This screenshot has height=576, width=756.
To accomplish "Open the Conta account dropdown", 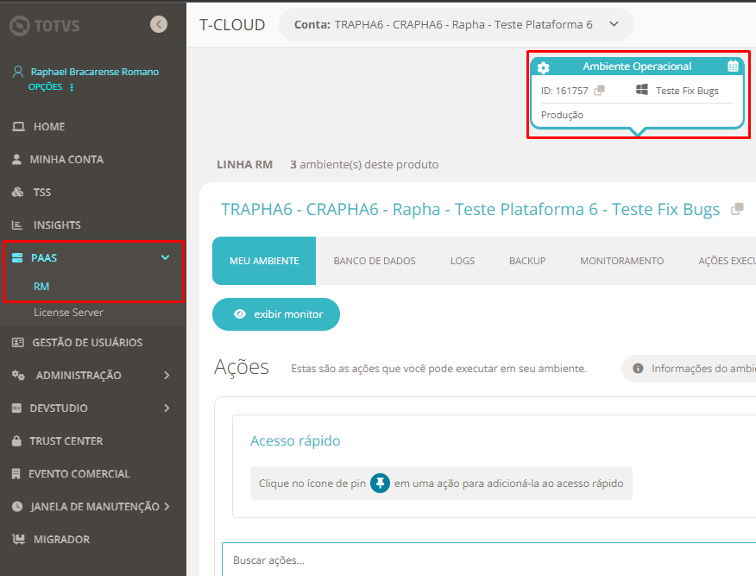I will pyautogui.click(x=456, y=24).
